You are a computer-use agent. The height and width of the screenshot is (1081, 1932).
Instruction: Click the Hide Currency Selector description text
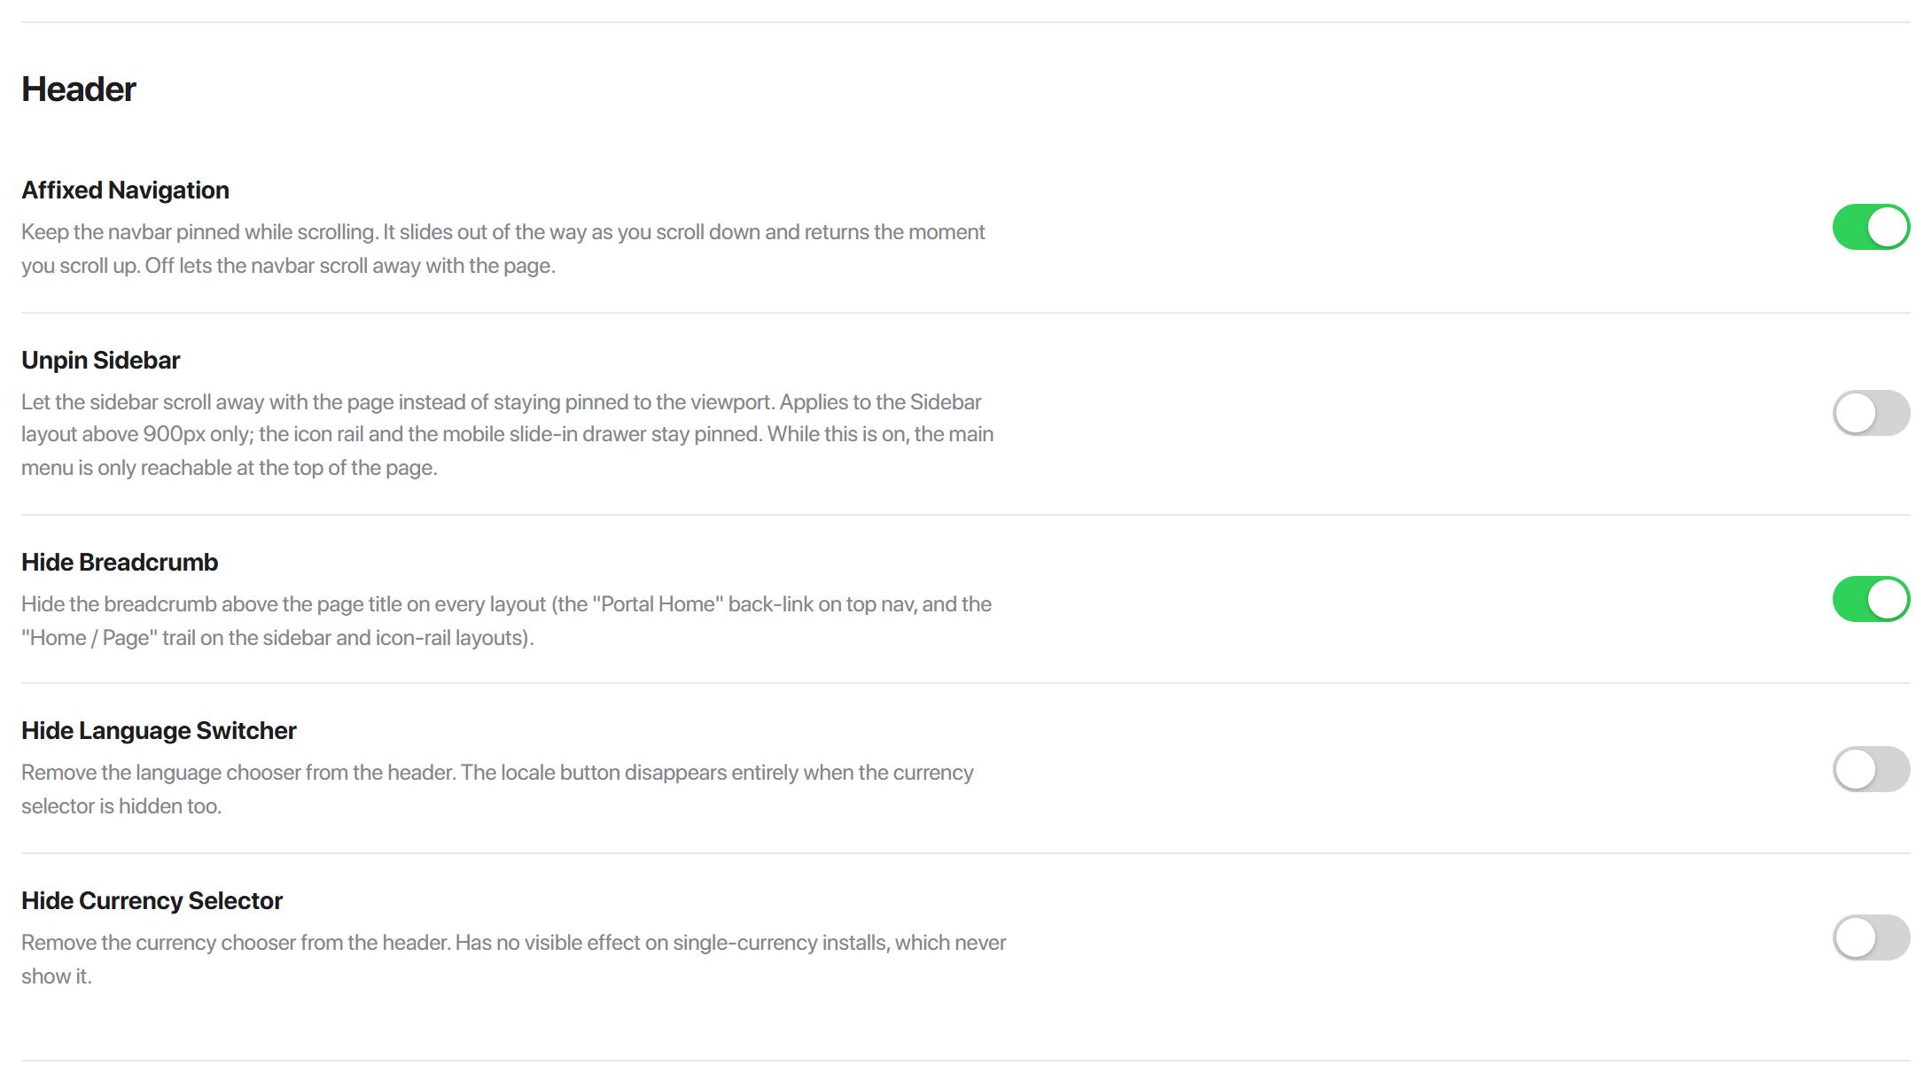(x=514, y=960)
